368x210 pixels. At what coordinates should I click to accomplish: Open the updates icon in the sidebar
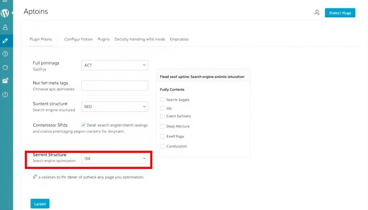pos(5,67)
